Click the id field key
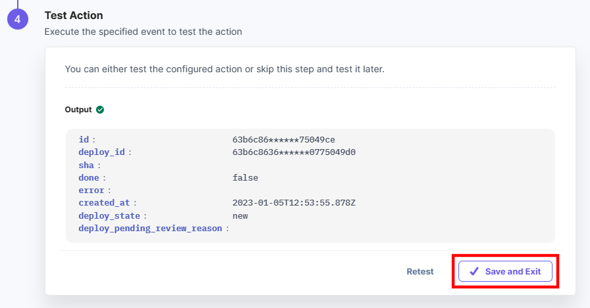This screenshot has height=308, width=590. [84, 140]
